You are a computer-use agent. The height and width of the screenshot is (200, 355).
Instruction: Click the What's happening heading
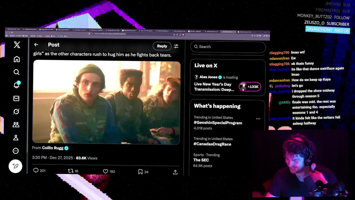(x=217, y=106)
